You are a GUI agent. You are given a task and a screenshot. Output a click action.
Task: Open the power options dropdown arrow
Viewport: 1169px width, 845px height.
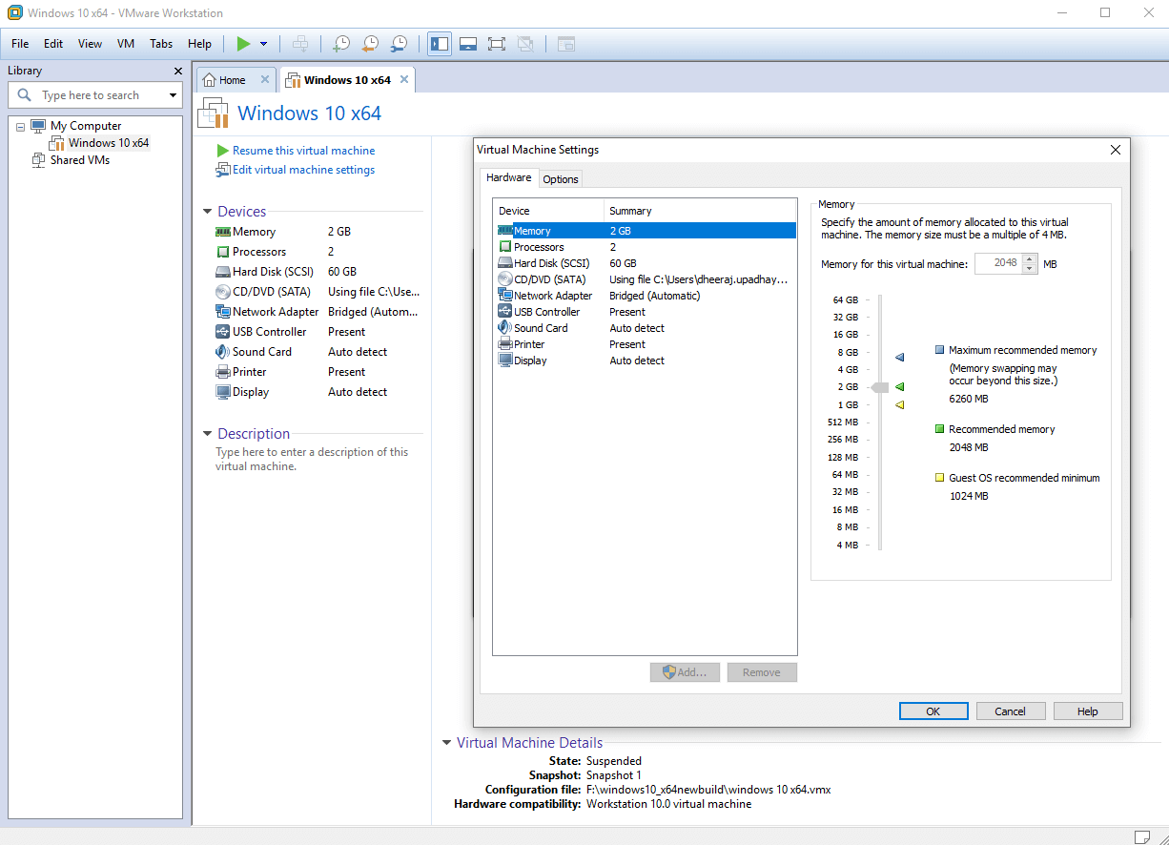(x=263, y=44)
